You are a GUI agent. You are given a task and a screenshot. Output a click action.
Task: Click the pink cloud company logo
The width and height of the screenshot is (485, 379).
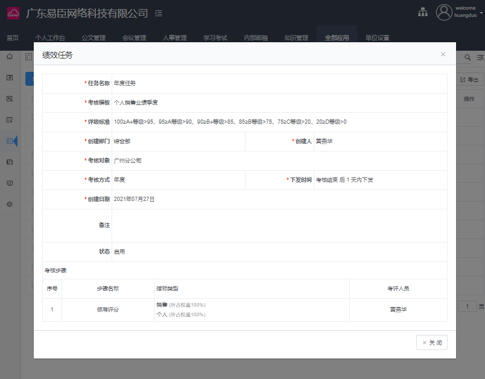(13, 13)
